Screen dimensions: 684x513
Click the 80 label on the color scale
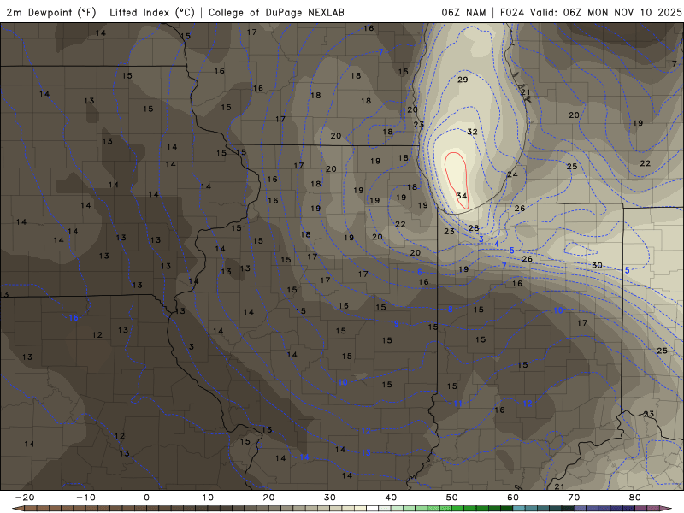tap(635, 498)
